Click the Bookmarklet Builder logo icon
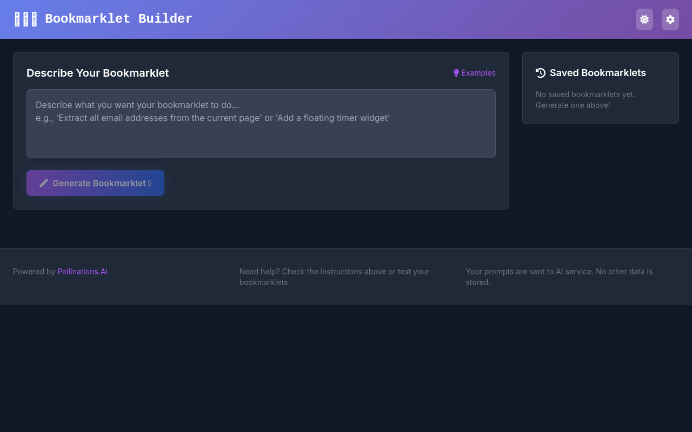This screenshot has height=432, width=692. coord(25,18)
